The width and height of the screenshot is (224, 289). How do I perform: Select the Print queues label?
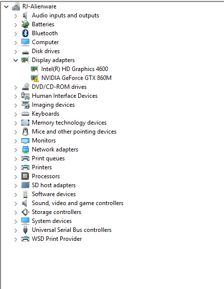[x=48, y=158]
